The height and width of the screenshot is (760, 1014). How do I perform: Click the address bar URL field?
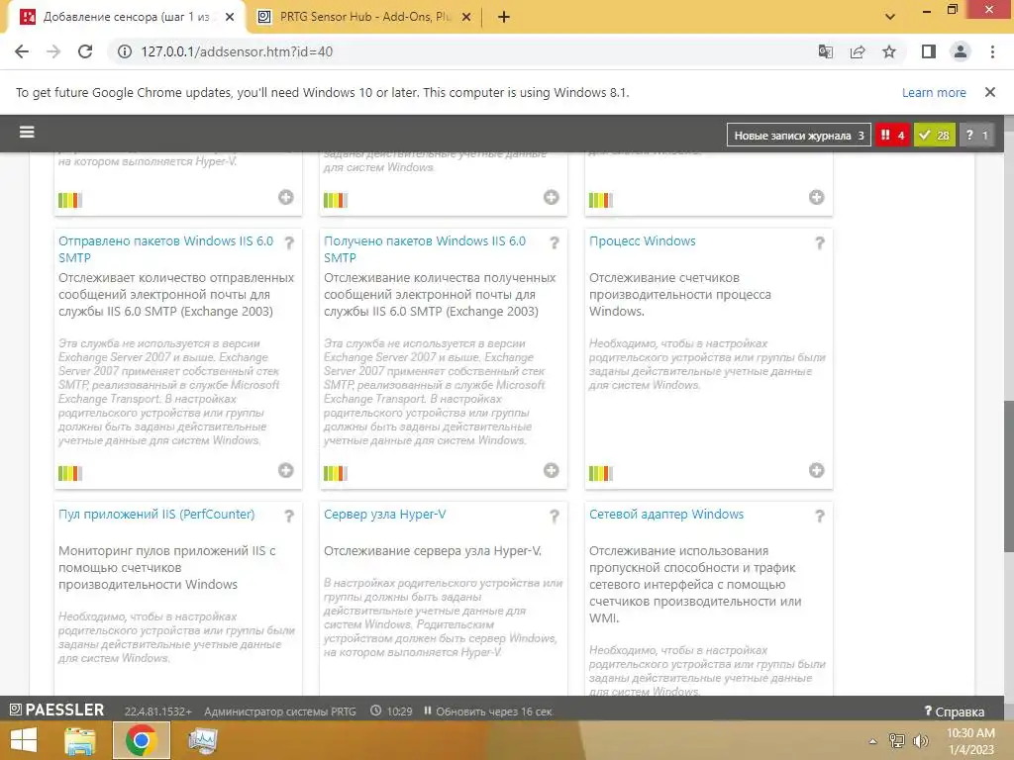coord(465,51)
